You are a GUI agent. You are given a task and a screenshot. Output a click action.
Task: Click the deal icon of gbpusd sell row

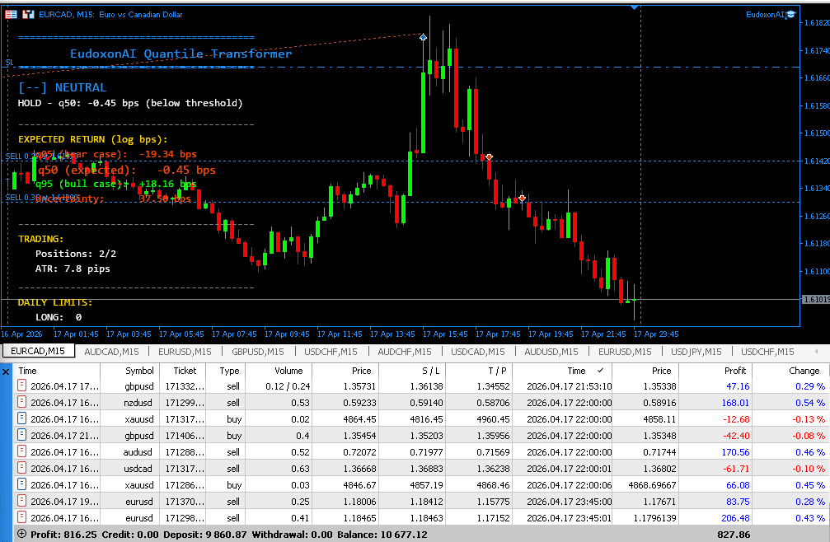coord(21,385)
